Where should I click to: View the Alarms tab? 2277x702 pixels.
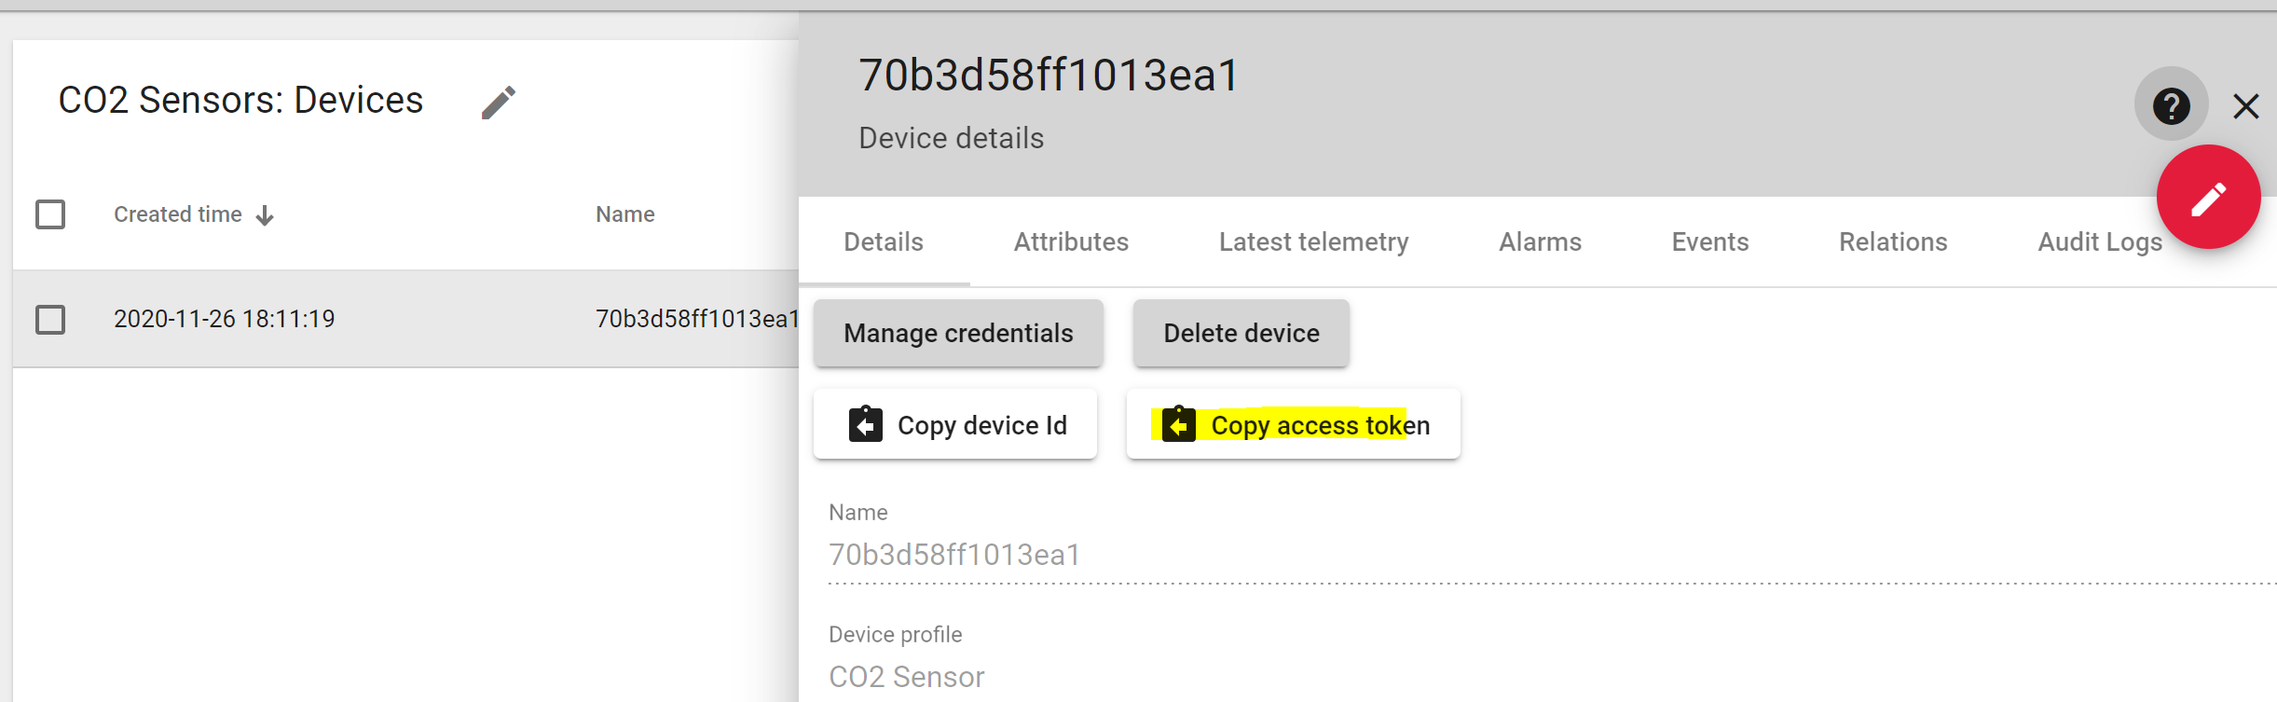[x=1540, y=241]
